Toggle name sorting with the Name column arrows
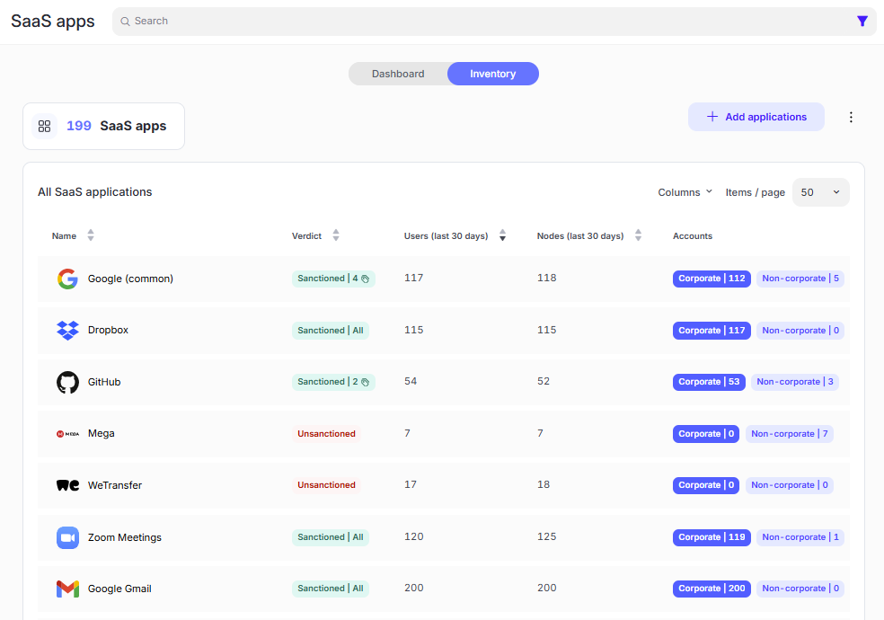This screenshot has height=620, width=884. click(x=91, y=235)
